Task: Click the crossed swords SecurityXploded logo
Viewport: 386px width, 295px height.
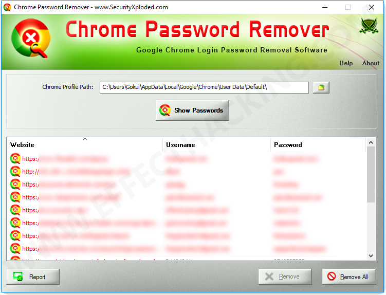Action: coord(369,26)
